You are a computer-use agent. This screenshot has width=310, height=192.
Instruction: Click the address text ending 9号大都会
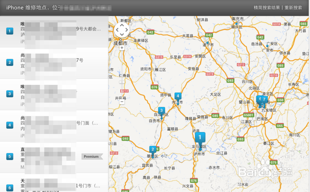(x=89, y=29)
